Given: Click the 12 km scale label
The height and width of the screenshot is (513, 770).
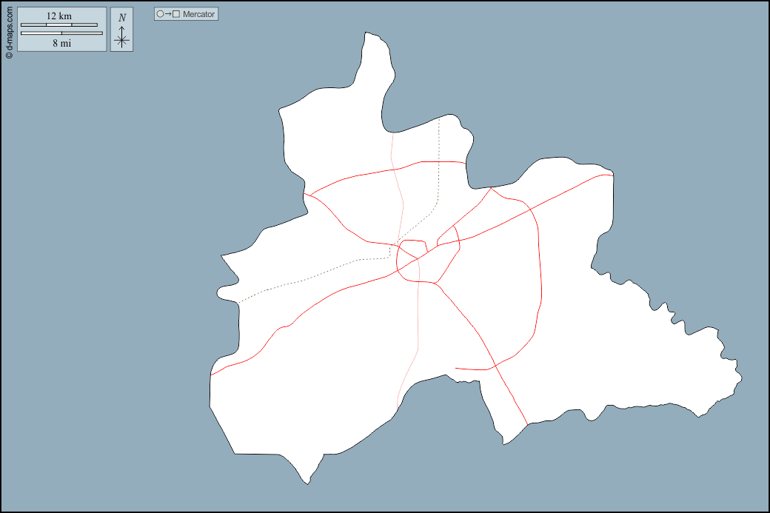Looking at the screenshot, I should 59,16.
